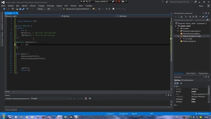Screen dimensions: 211x119
Task: Click the Save All icon in toolbar
Action: tap(23, 9)
